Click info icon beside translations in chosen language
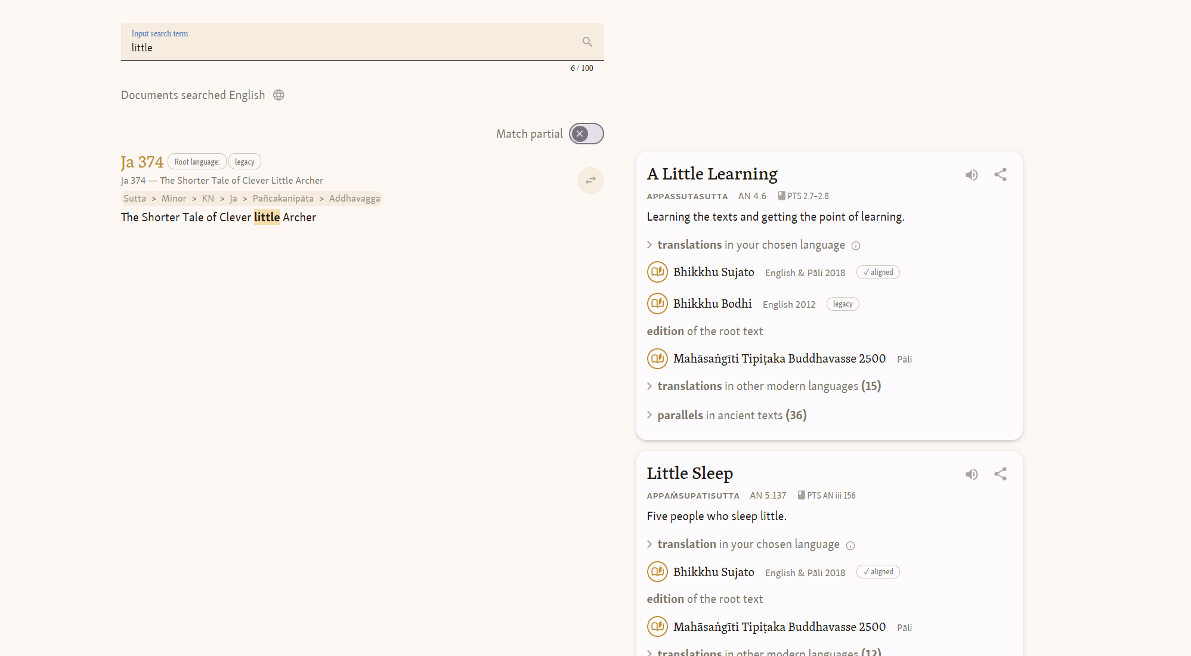This screenshot has width=1191, height=656. [856, 246]
